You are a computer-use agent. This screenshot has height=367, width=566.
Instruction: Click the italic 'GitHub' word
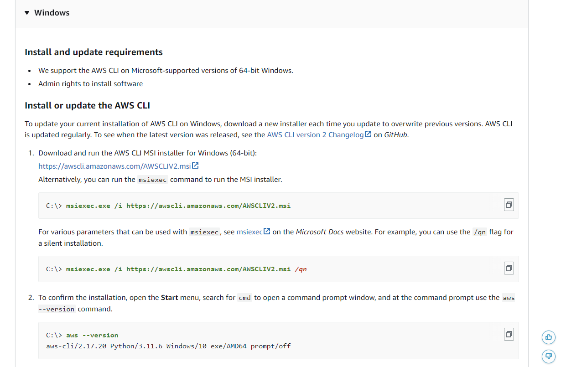tap(395, 135)
